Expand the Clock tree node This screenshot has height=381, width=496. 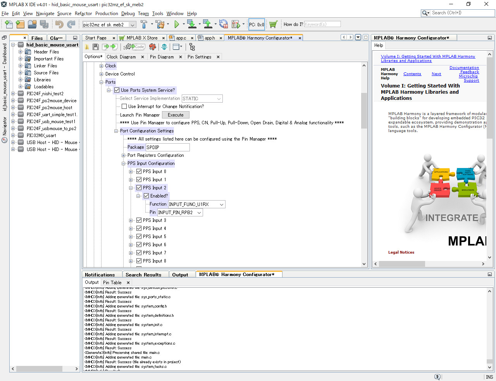[x=102, y=66]
